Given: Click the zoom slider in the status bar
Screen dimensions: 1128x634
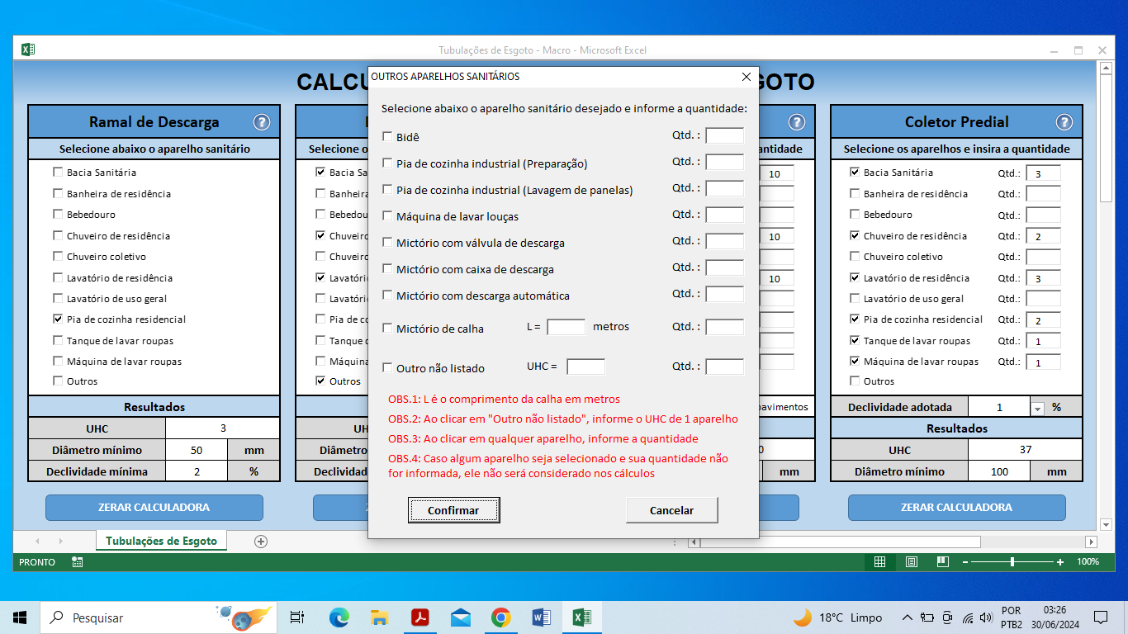Looking at the screenshot, I should (1012, 562).
